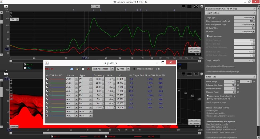Viewport: 260px width, 139px height.
Task: Click the EQ Filters button above graph
Action: pos(95,6)
